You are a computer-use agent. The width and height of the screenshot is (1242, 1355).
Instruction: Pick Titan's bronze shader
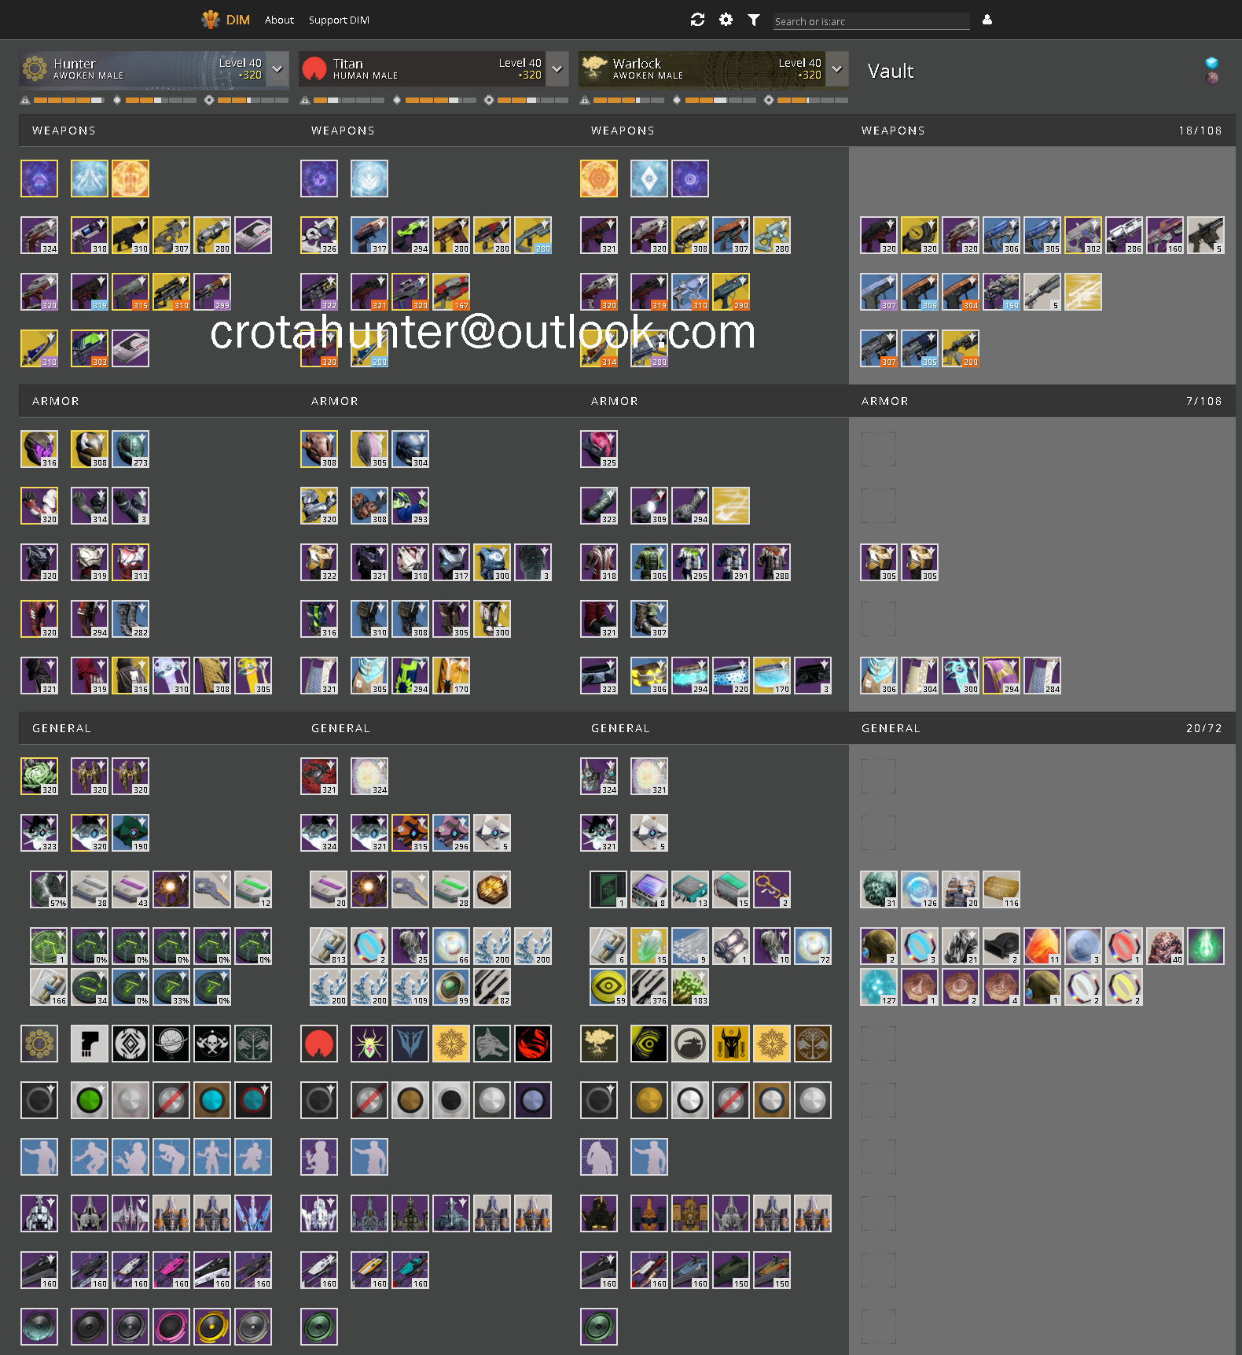(x=410, y=1100)
